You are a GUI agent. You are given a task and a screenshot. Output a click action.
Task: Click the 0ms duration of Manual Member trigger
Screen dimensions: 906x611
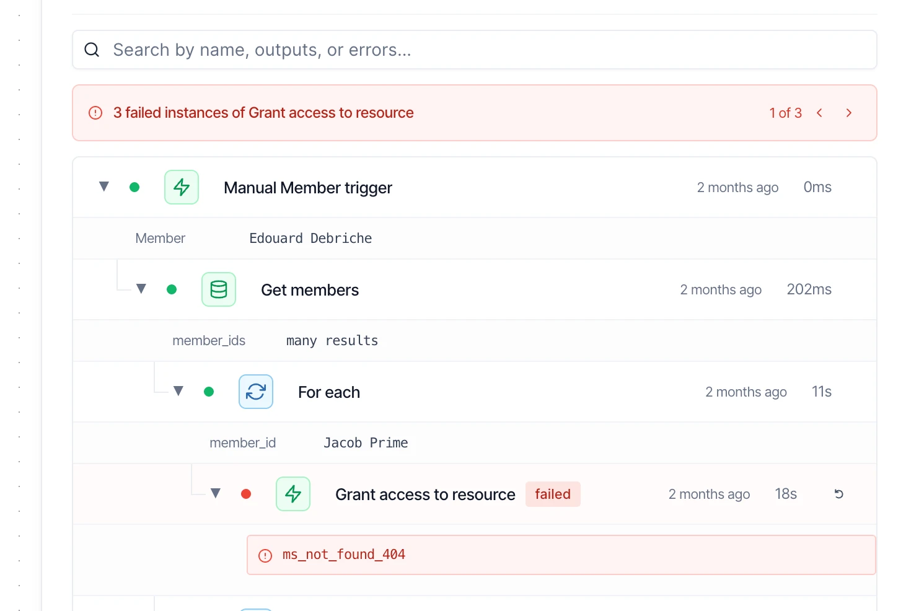817,187
